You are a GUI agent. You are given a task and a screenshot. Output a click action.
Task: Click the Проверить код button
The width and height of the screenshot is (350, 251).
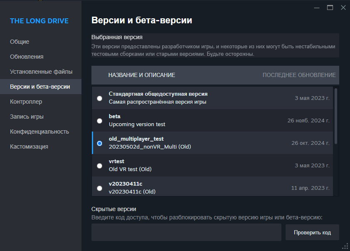[312, 232]
